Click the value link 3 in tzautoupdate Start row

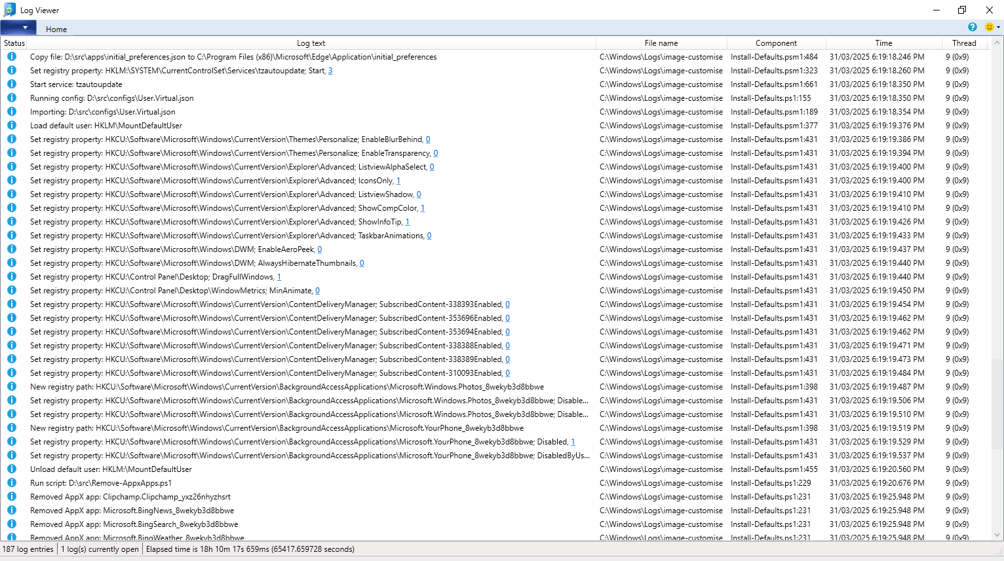[330, 71]
